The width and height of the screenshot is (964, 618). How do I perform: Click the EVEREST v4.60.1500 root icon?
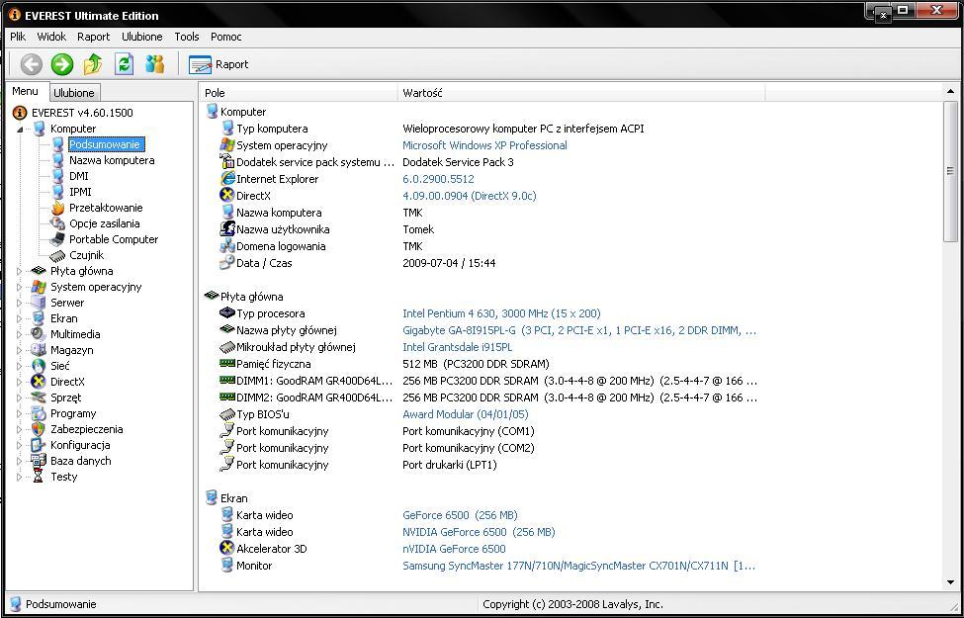(x=21, y=113)
